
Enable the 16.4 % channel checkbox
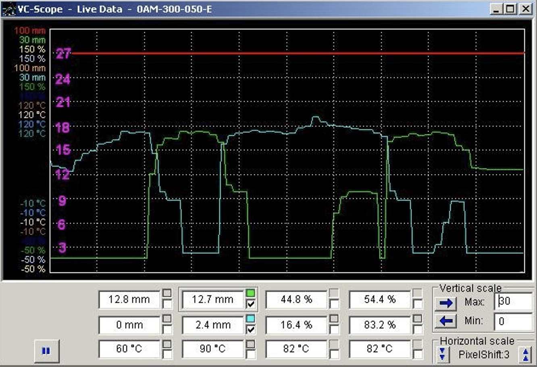tap(334, 329)
